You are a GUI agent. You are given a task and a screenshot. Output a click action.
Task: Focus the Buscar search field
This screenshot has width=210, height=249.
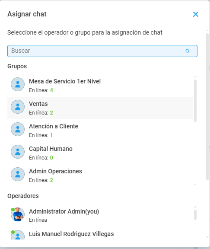pyautogui.click(x=102, y=51)
